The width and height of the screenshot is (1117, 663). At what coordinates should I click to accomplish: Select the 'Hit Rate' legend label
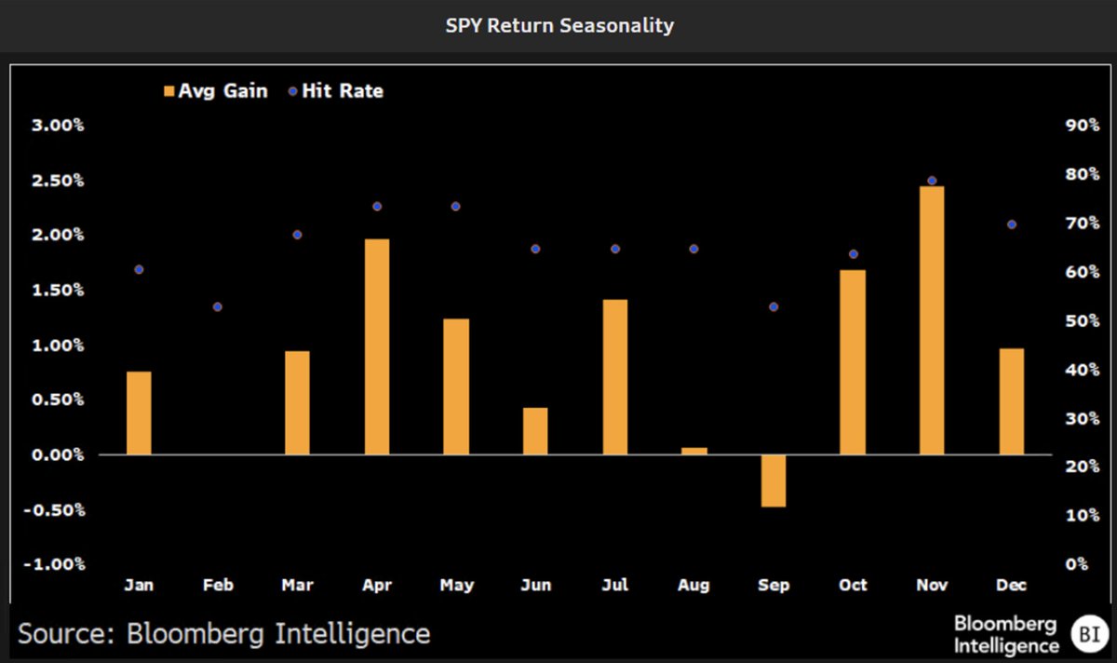(x=343, y=91)
